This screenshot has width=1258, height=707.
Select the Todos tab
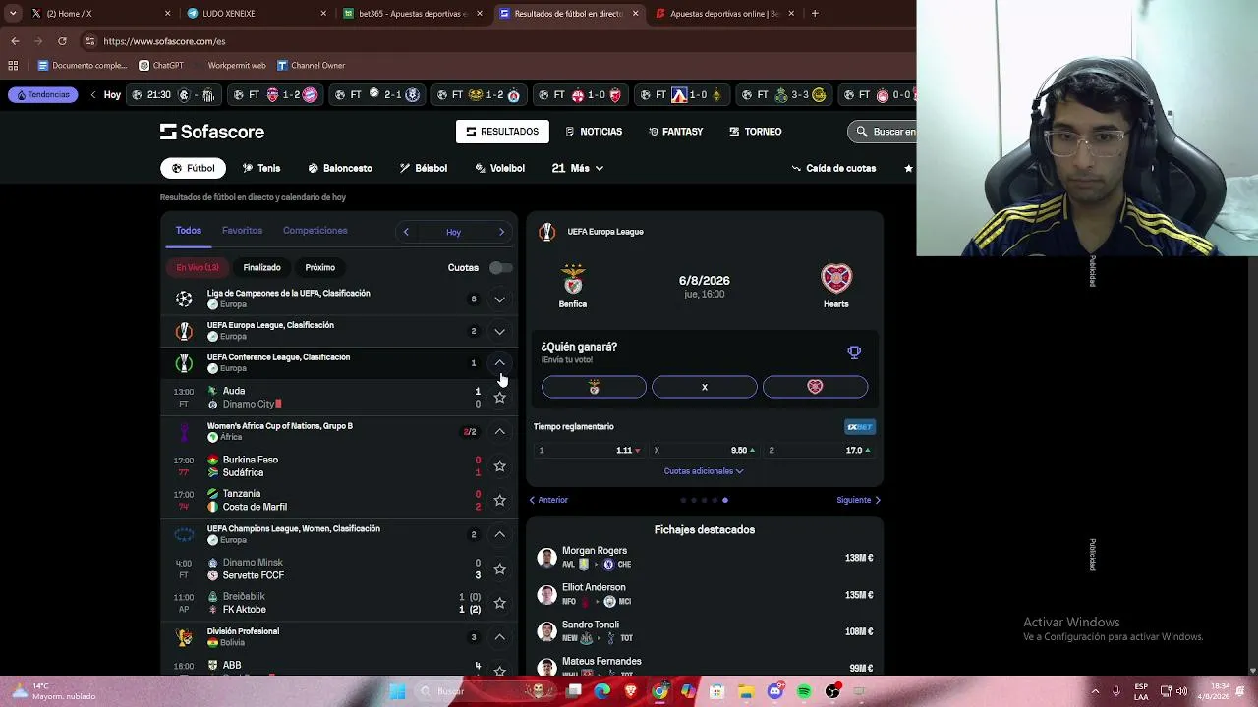(188, 231)
